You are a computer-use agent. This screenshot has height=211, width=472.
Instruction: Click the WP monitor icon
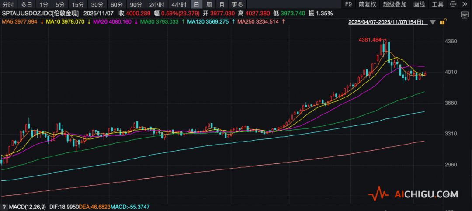click(465, 14)
